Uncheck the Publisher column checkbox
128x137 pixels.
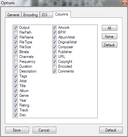[54, 52]
